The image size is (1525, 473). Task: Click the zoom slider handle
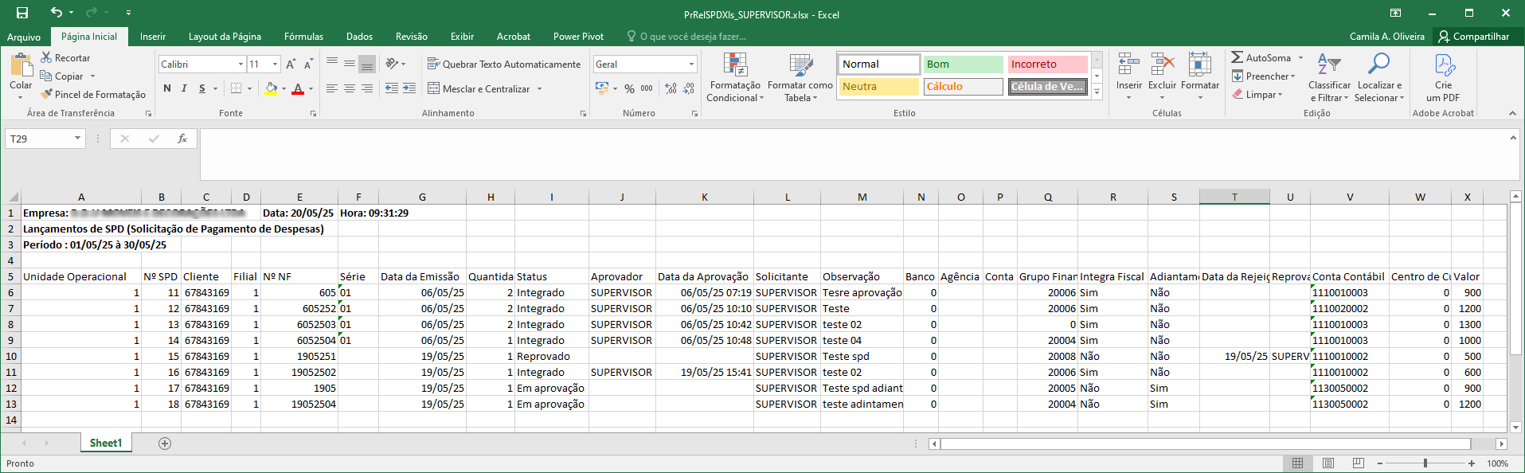tap(1425, 463)
